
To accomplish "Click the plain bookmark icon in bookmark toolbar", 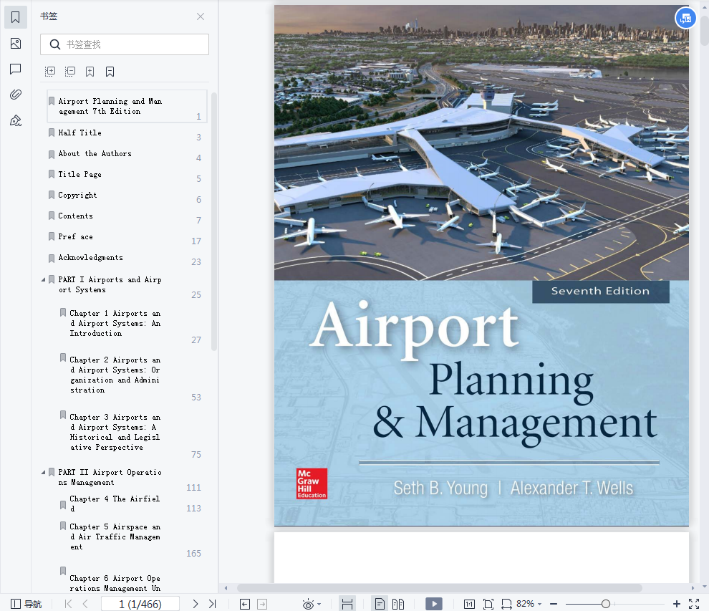I will coord(110,72).
